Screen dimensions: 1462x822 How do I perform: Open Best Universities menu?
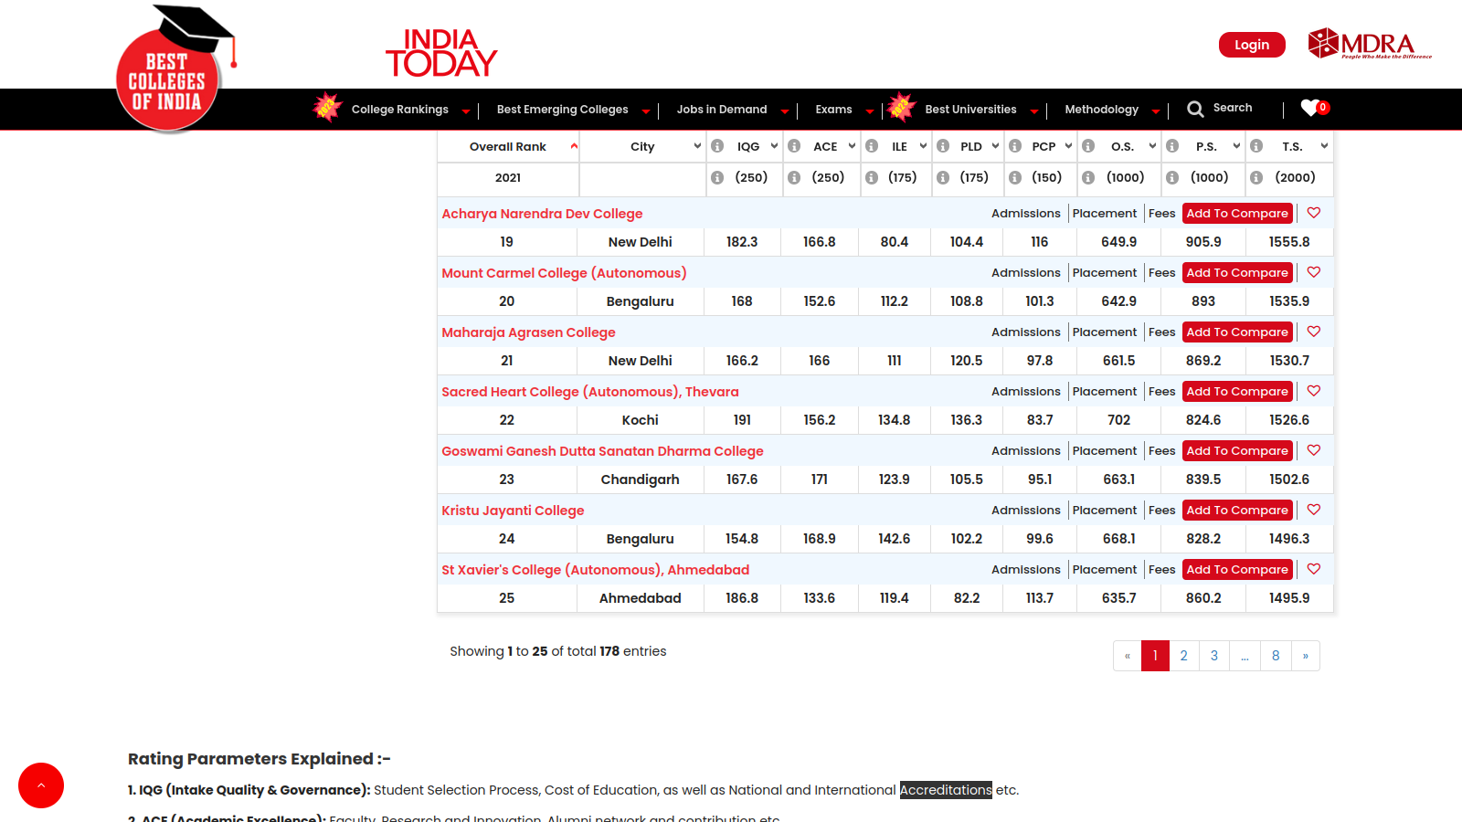(x=970, y=110)
